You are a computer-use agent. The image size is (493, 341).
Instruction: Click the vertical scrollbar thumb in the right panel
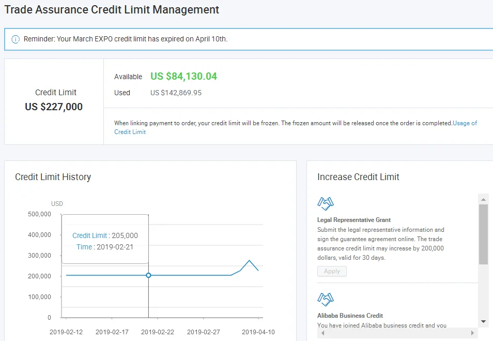coord(483,234)
